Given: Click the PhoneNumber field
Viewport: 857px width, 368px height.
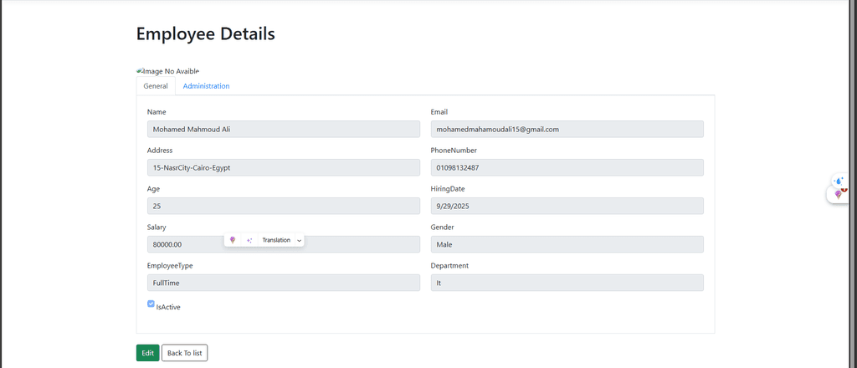Looking at the screenshot, I should [x=567, y=167].
